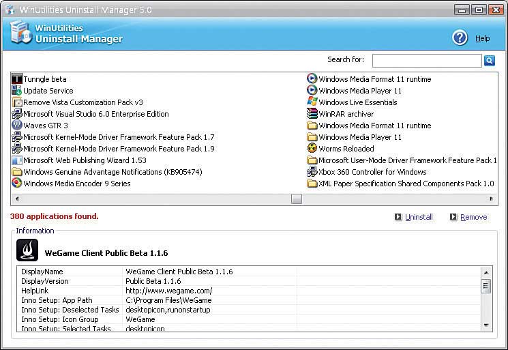Select Xbox 360 Controller for Windows
Viewport: 508px width, 350px height.
[372, 172]
